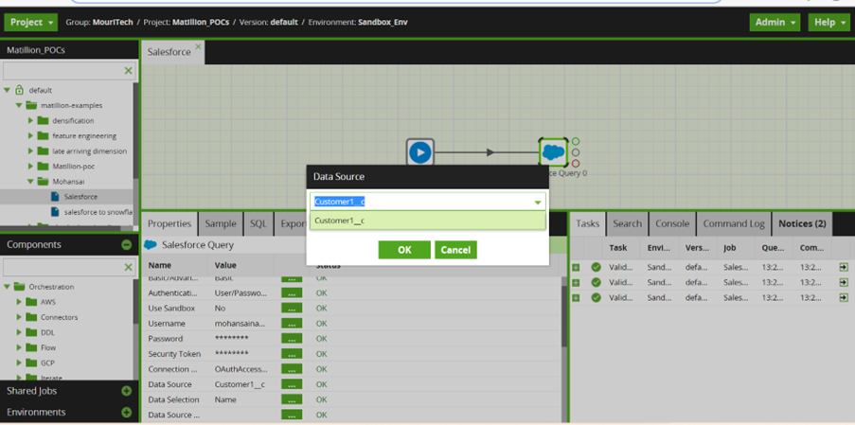The width and height of the screenshot is (855, 425).
Task: Click the ellipsis button for Data Source property
Action: coord(292,384)
